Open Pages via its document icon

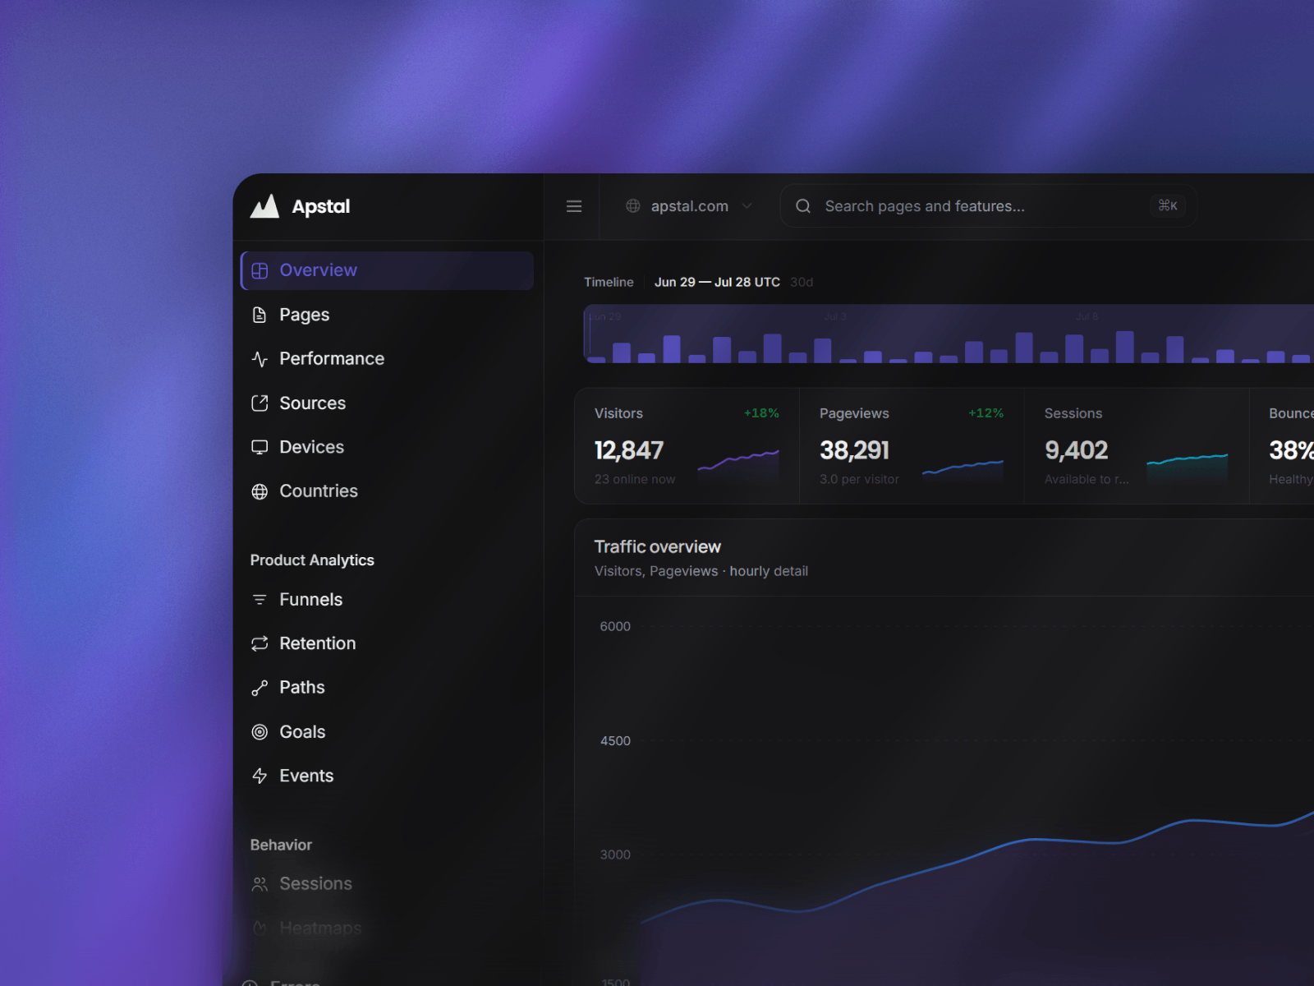pyautogui.click(x=260, y=315)
